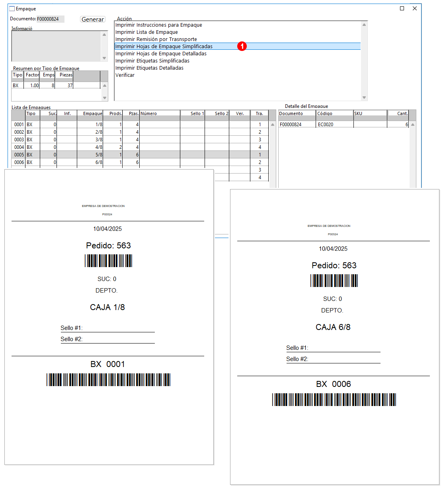
Task: Click the Documento column header in Detalle
Action: (x=297, y=113)
